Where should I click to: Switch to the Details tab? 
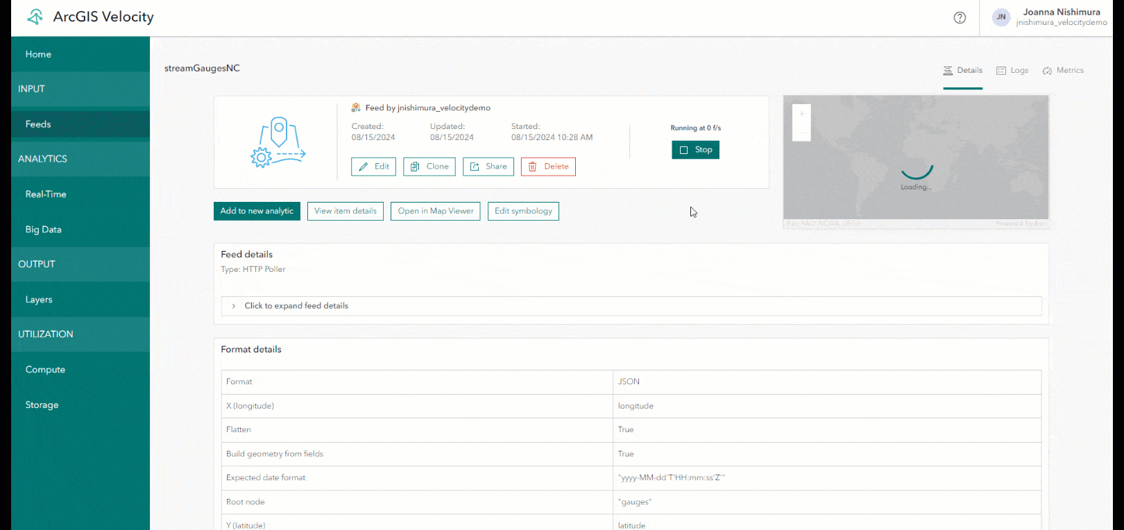963,71
